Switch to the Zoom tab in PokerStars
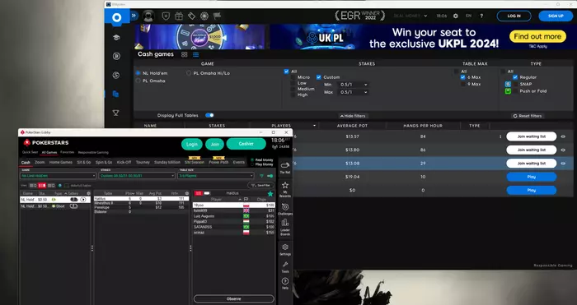The image size is (577, 305). [x=40, y=162]
